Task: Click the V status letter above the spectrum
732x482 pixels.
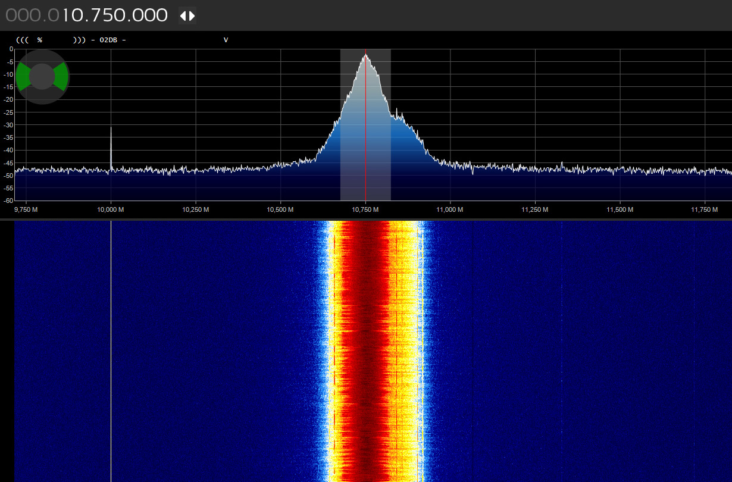Action: [x=226, y=40]
